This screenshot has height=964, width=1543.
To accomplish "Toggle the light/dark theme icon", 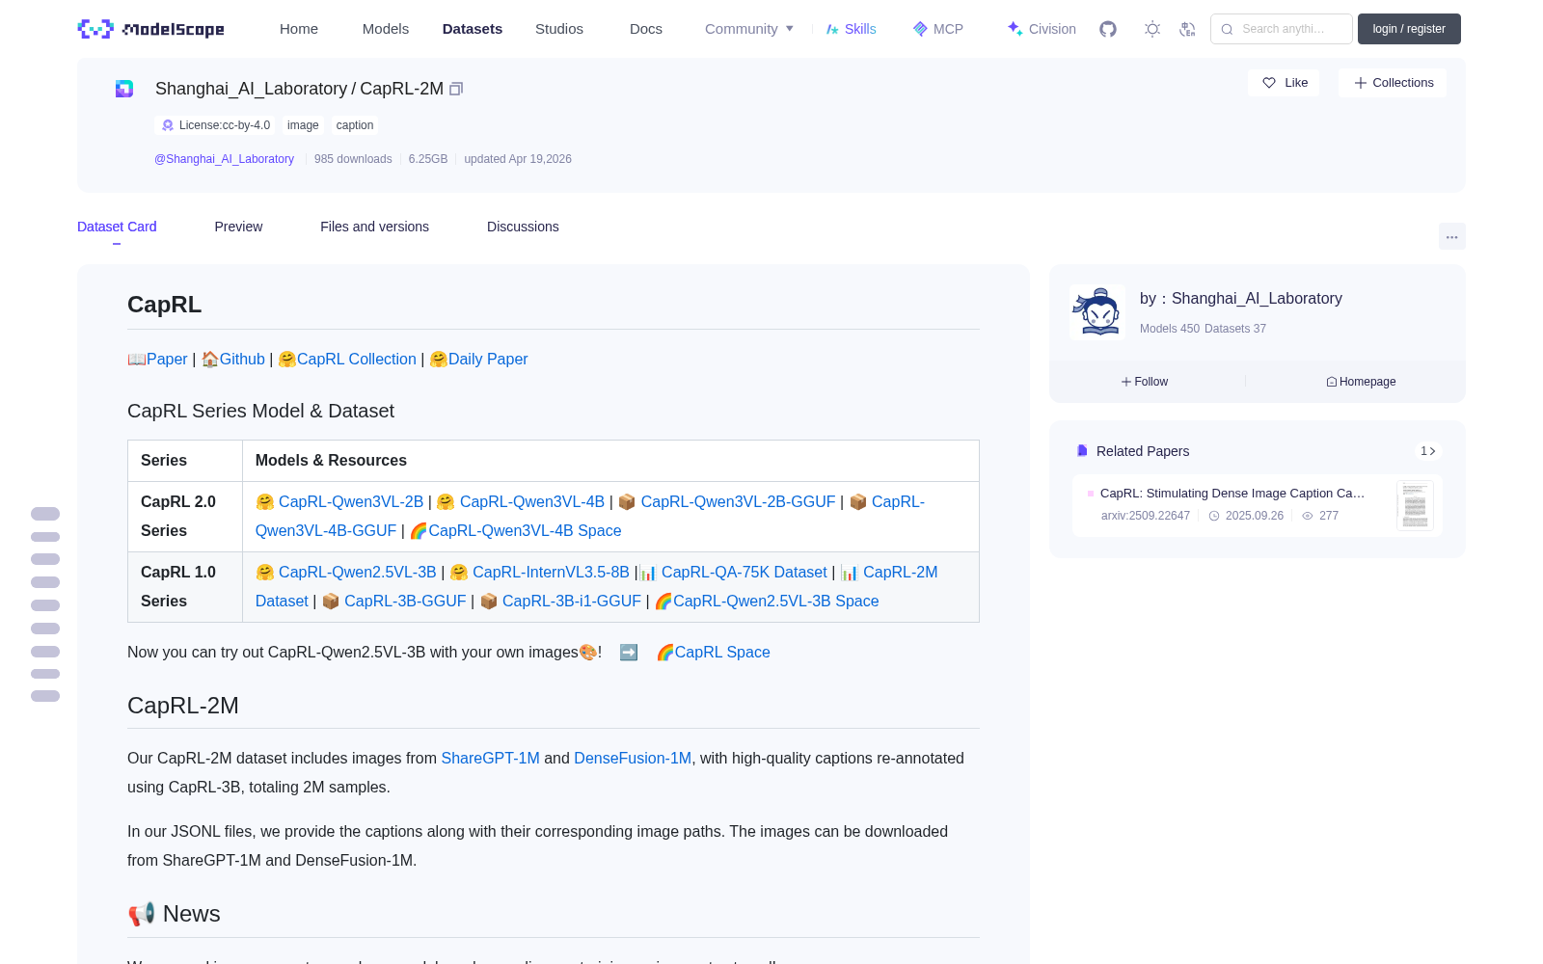I will coord(1152,29).
